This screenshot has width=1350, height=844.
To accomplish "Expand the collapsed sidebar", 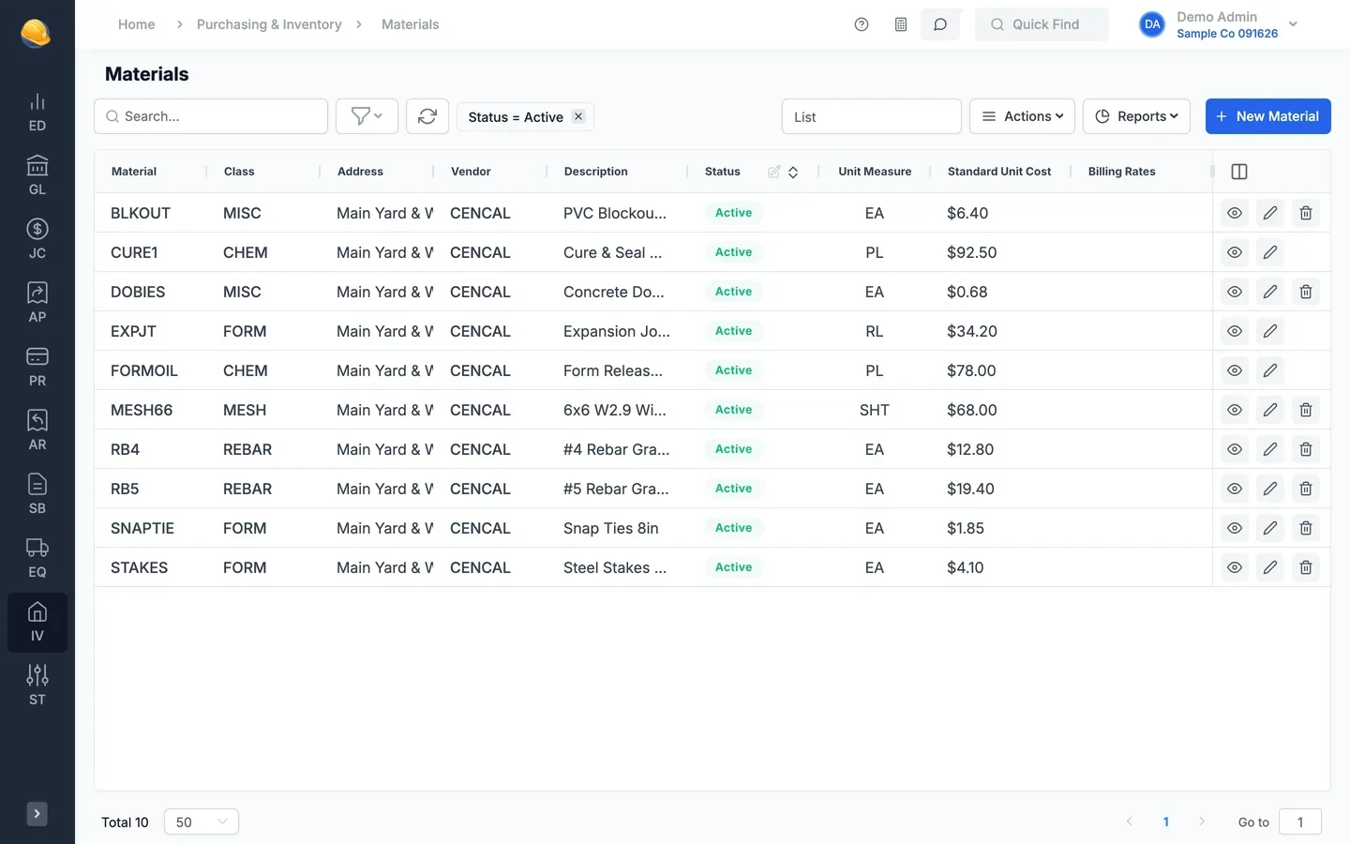I will click(x=37, y=814).
